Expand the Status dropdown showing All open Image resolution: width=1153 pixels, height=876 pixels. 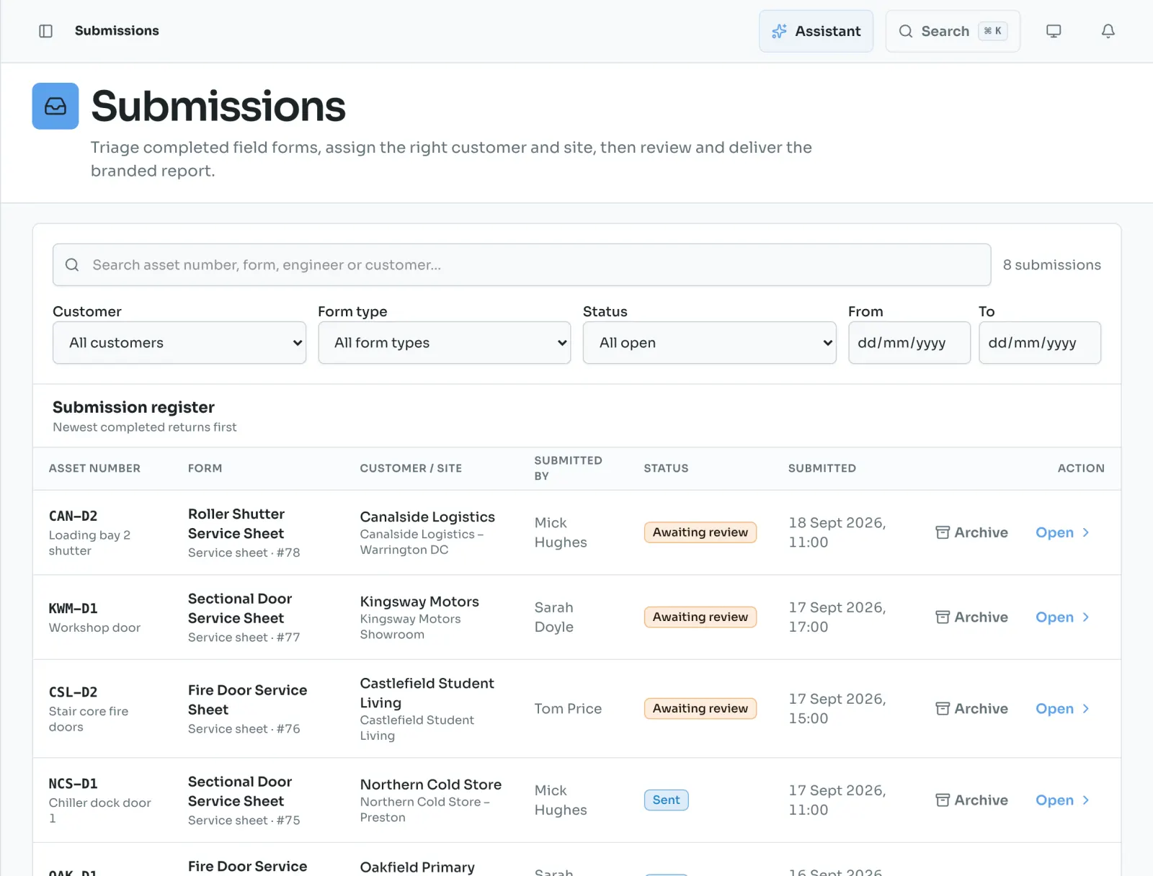pos(710,343)
